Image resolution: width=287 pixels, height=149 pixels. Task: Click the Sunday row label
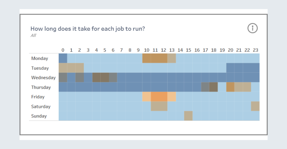click(39, 116)
